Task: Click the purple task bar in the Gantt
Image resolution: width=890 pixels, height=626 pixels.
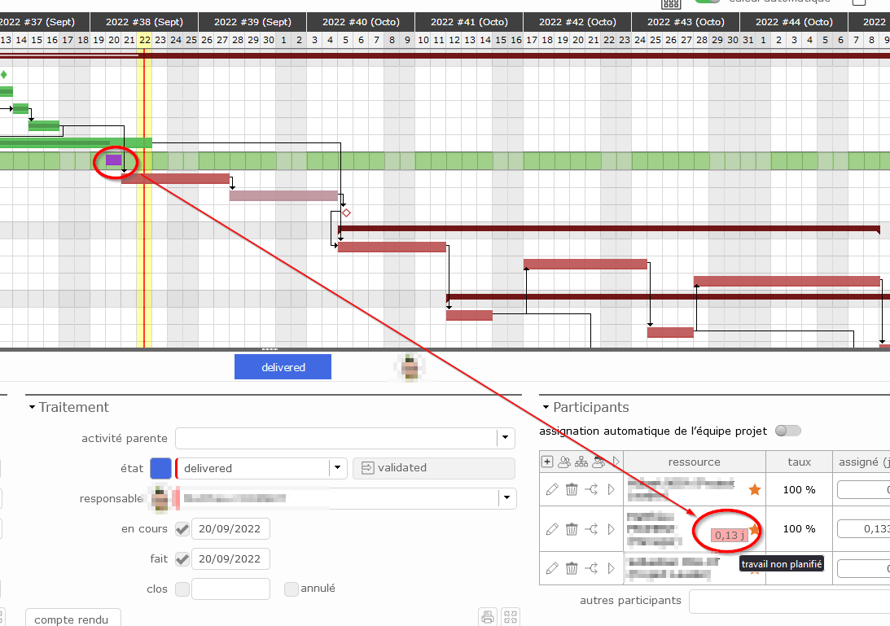Action: (113, 160)
